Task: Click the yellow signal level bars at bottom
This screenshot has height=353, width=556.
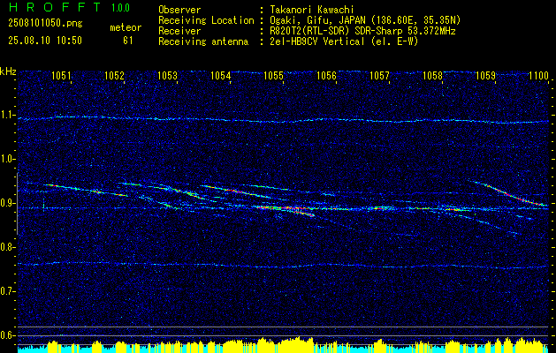Action: click(x=283, y=345)
